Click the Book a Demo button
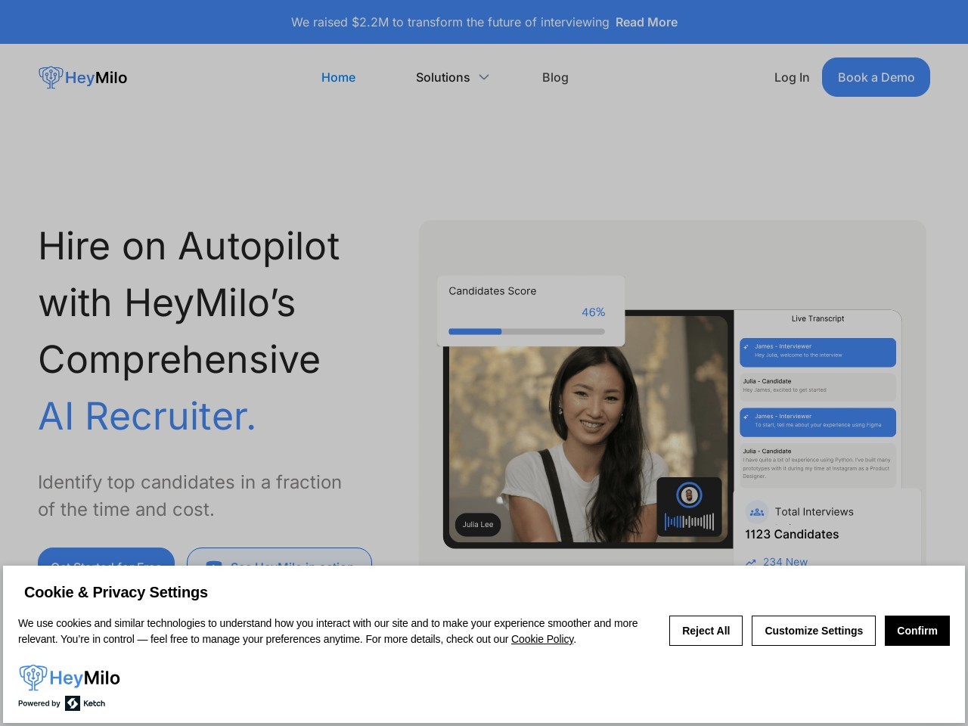The image size is (968, 726). pyautogui.click(x=876, y=77)
